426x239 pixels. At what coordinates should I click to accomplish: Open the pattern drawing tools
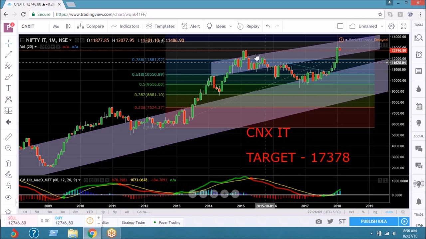[x=8, y=99]
